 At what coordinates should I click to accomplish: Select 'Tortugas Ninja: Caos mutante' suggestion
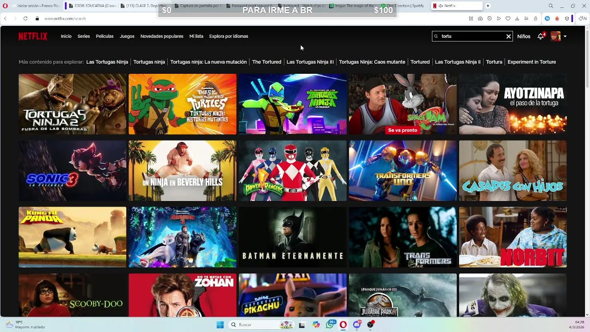tap(372, 62)
